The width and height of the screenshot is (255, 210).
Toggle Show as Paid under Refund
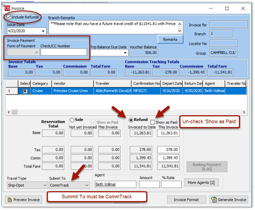(153, 122)
